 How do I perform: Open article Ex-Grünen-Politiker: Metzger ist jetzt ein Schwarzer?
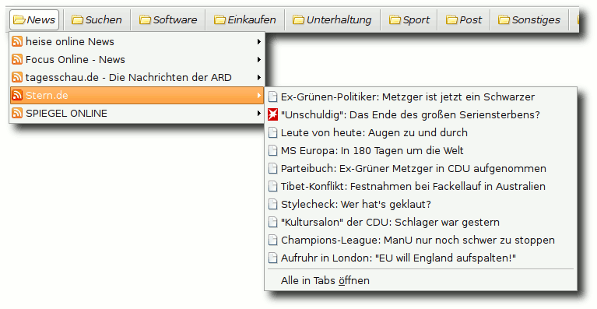coord(421,97)
